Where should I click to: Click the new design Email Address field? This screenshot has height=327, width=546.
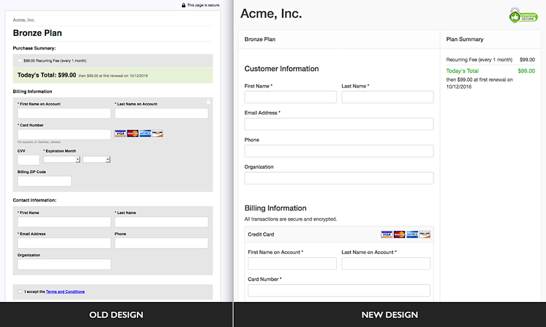(x=339, y=124)
